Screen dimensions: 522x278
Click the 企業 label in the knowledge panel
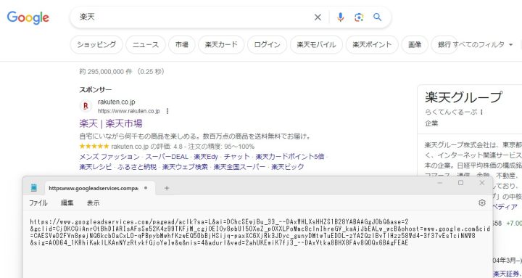(431, 123)
